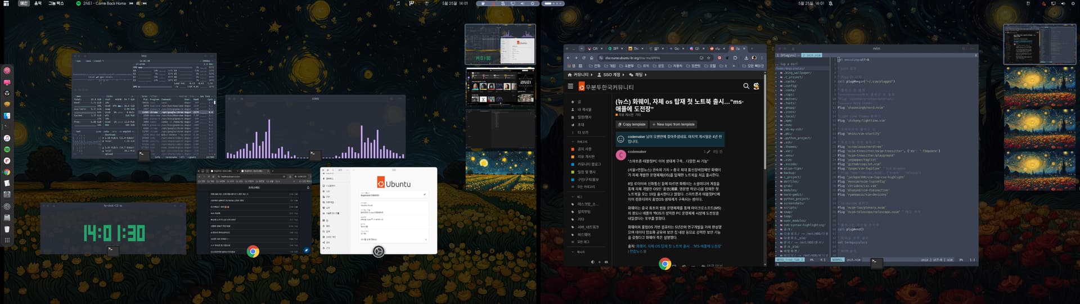Launch the music app icon in dock

[7, 138]
